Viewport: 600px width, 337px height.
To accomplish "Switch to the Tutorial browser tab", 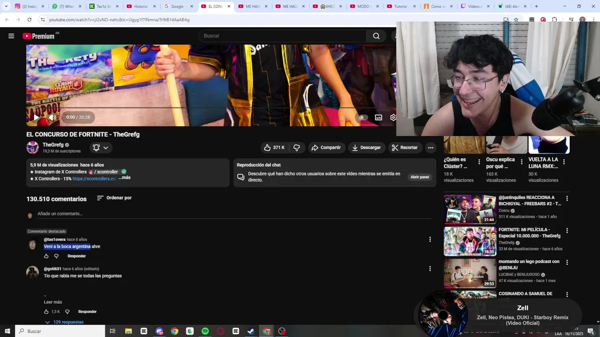I will pos(402,7).
